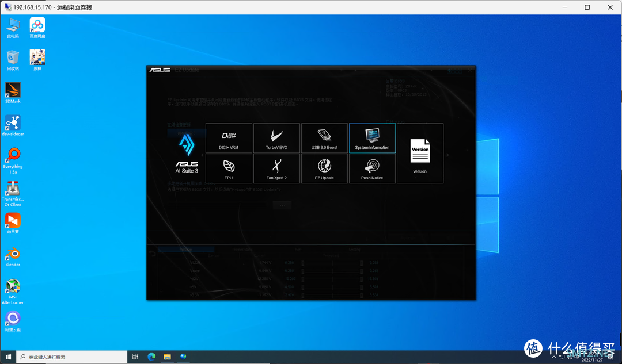Select the 此电脑 desktop icon
Viewport: 622px width, 364px height.
[x=13, y=28]
